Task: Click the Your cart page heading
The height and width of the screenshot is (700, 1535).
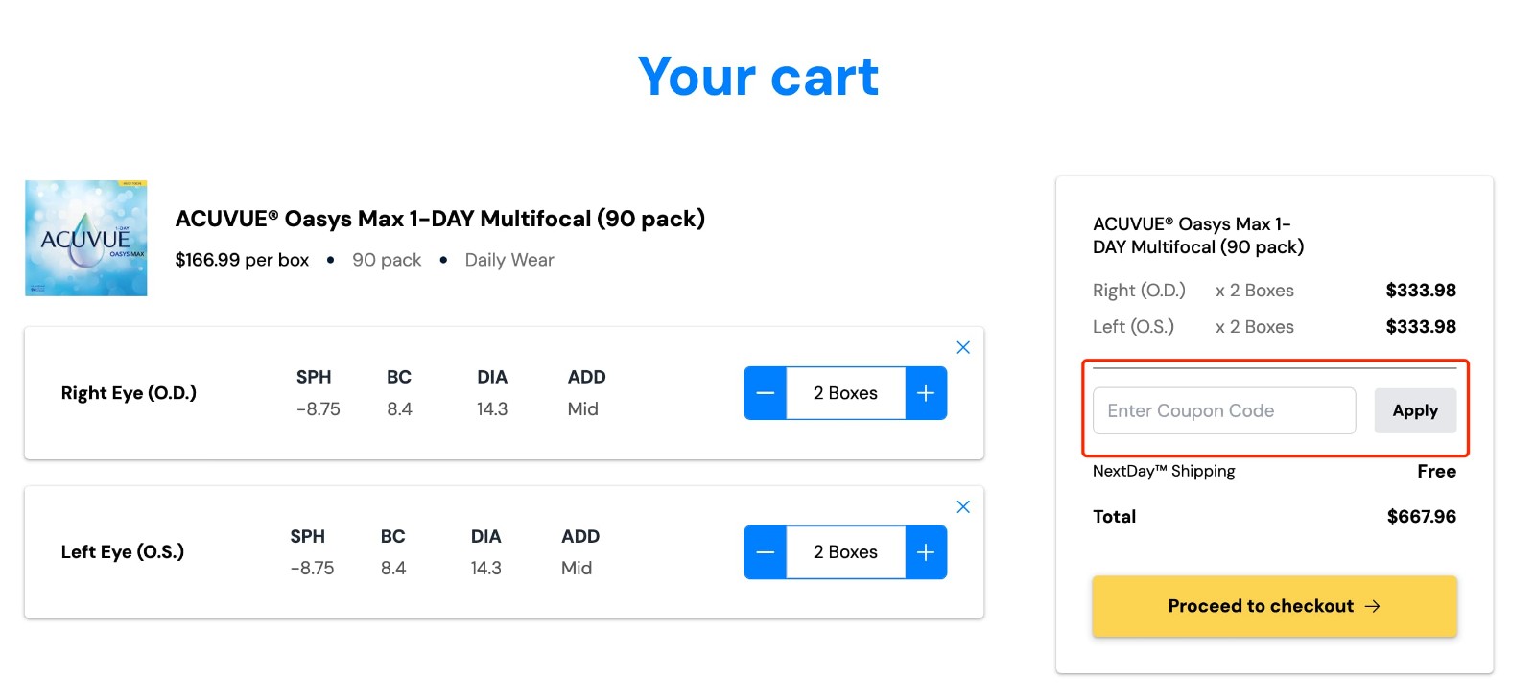Action: pyautogui.click(x=758, y=77)
